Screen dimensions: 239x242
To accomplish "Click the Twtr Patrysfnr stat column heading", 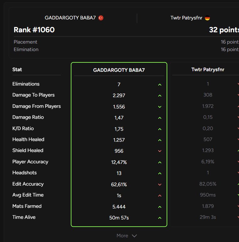I will (208, 70).
